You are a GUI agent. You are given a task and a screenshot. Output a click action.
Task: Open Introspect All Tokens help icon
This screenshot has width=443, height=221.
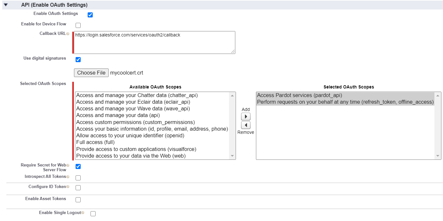(68, 177)
